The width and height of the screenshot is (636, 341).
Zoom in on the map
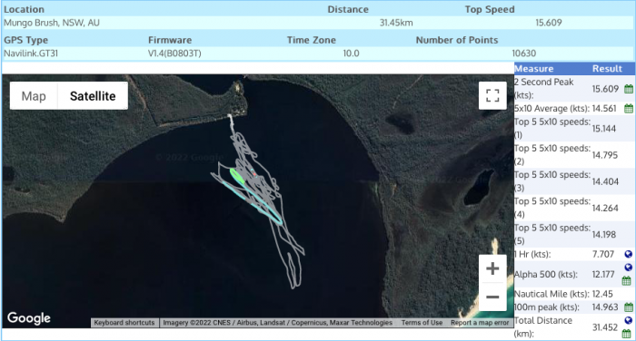492,268
